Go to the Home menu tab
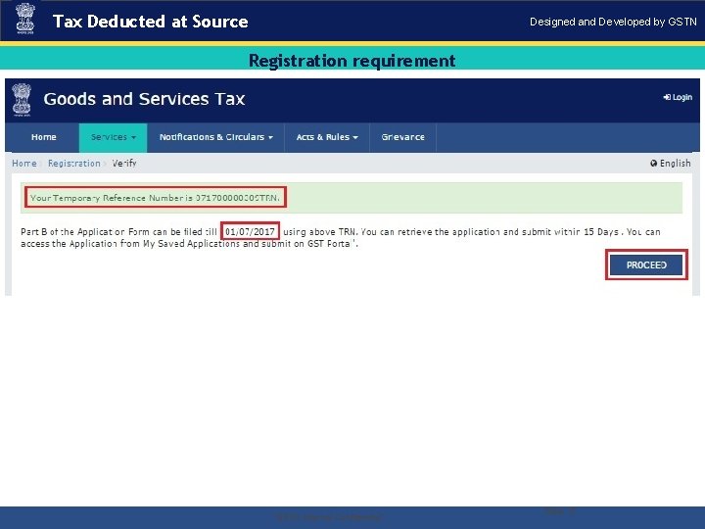 tap(44, 137)
